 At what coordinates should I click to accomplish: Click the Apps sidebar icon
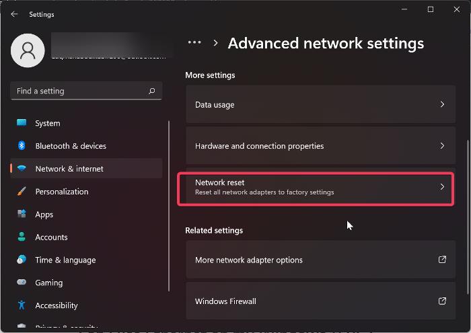pyautogui.click(x=22, y=215)
